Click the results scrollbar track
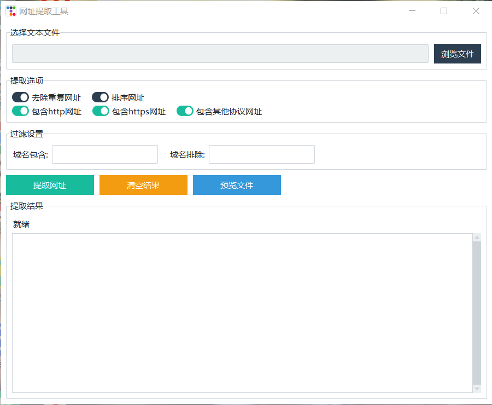 [x=476, y=312]
